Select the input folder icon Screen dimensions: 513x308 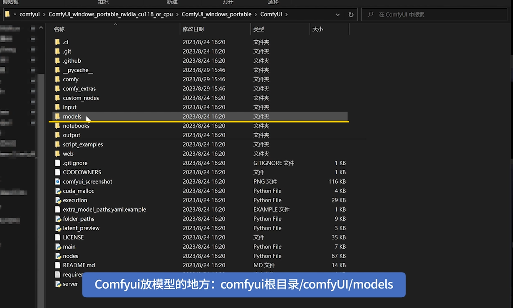[x=57, y=107]
